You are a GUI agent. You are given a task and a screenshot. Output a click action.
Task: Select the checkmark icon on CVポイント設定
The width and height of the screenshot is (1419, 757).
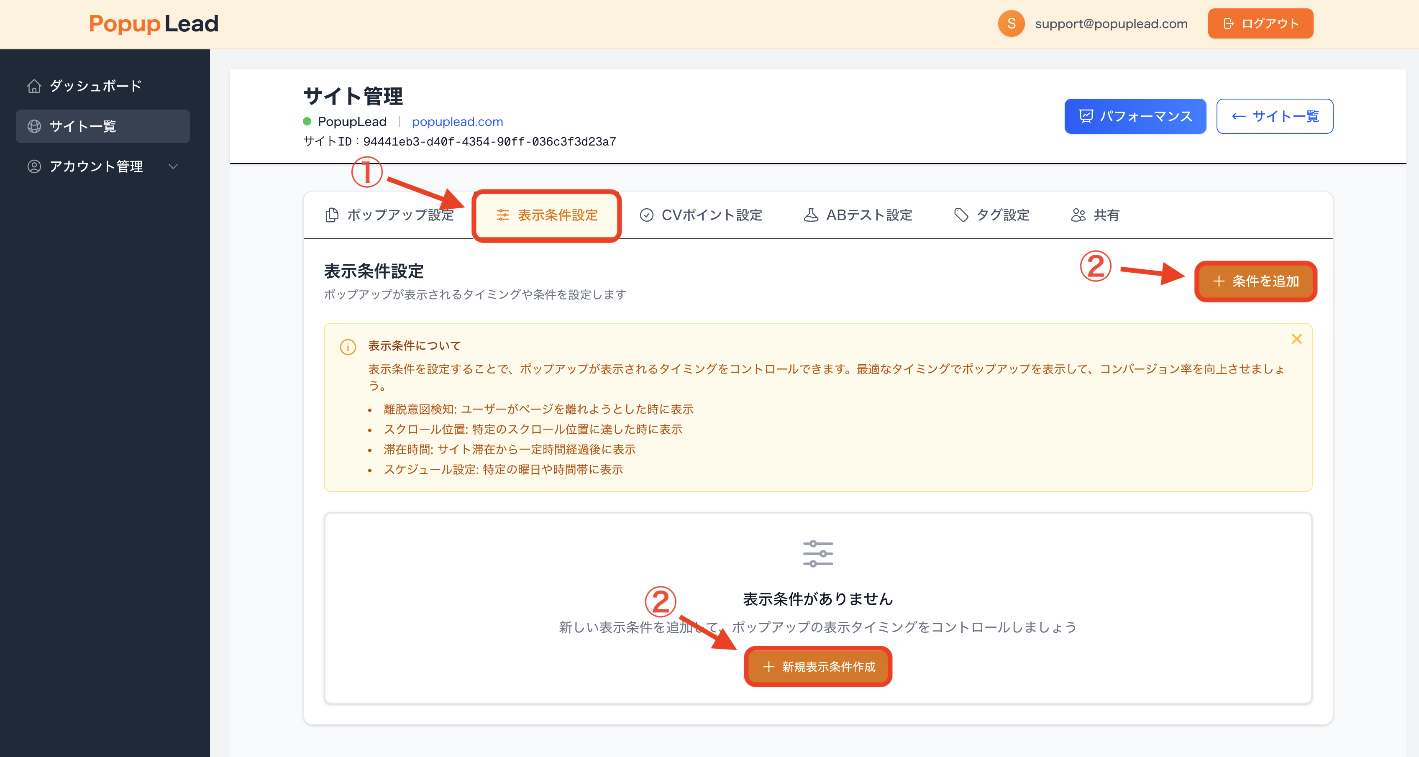tap(646, 215)
